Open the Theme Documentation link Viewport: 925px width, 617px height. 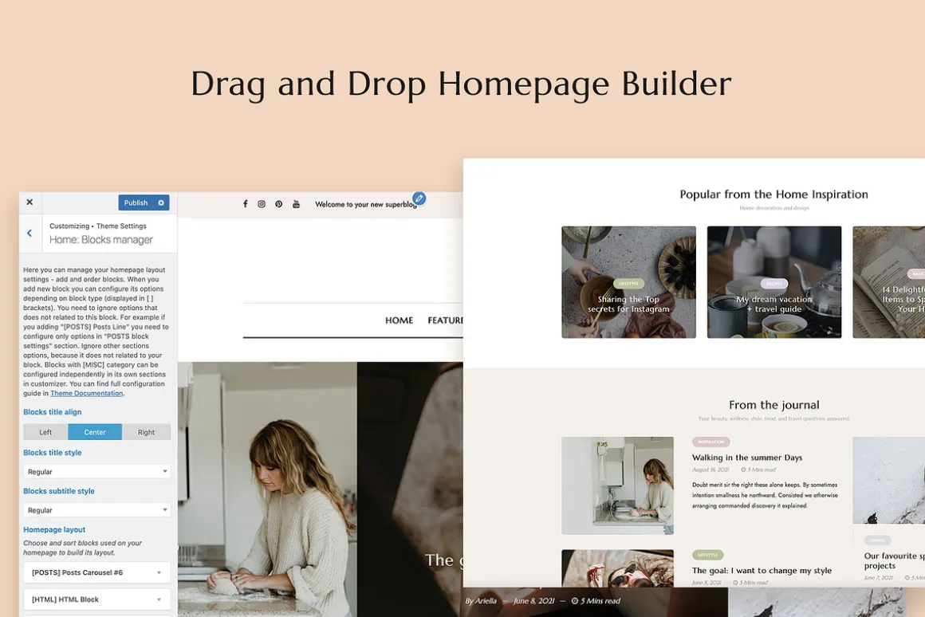click(x=87, y=394)
